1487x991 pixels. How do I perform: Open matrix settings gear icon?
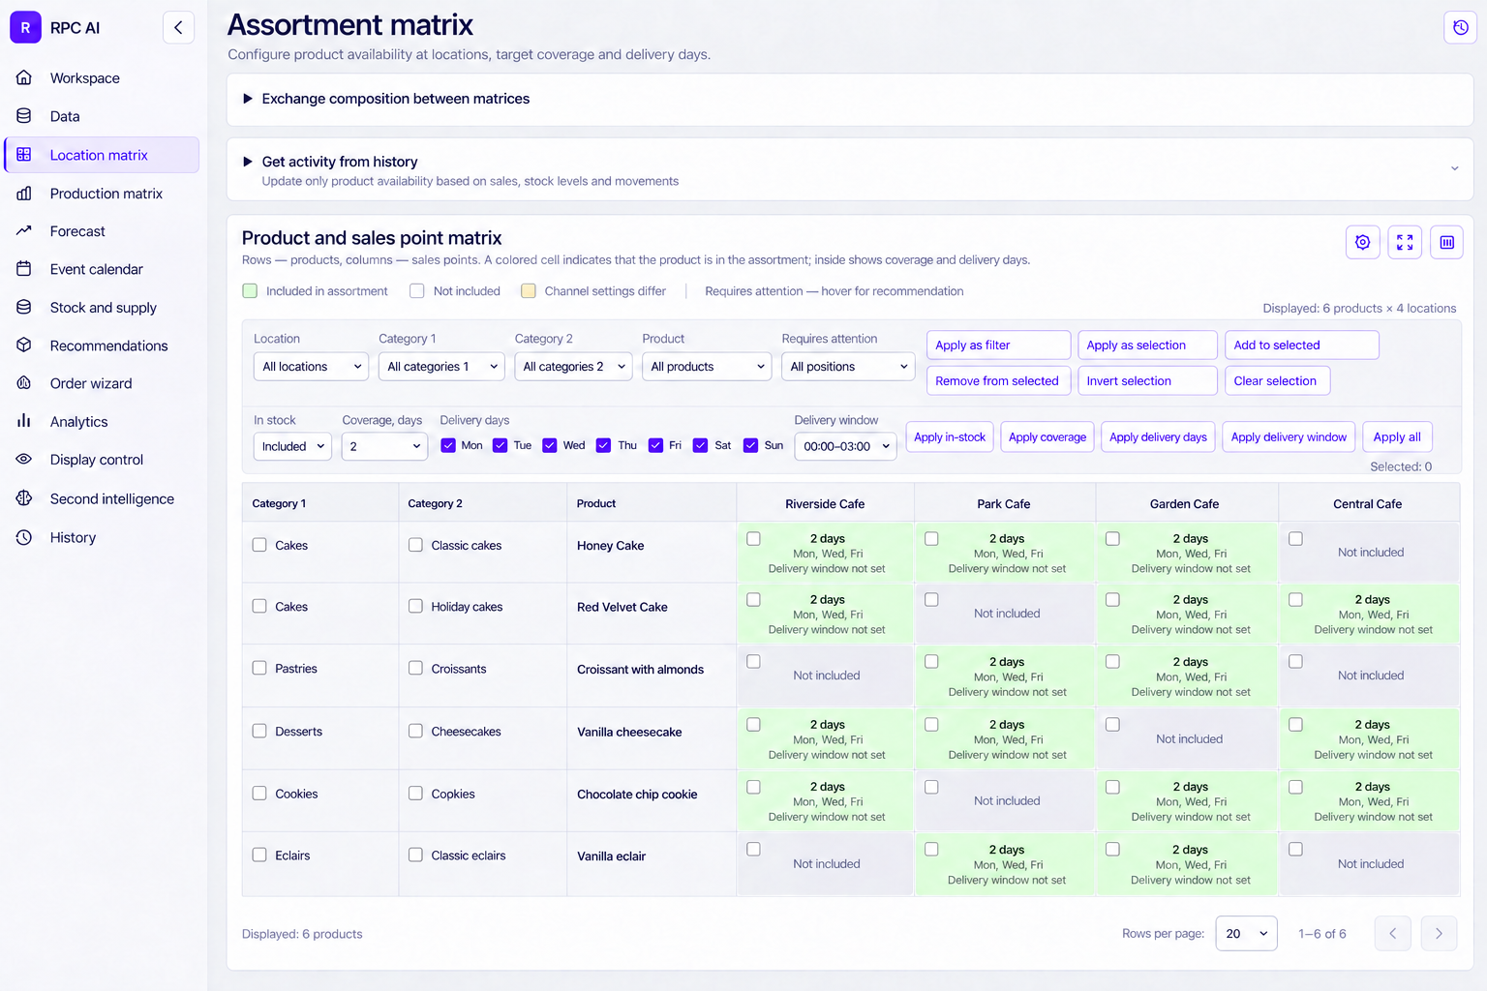pyautogui.click(x=1362, y=242)
